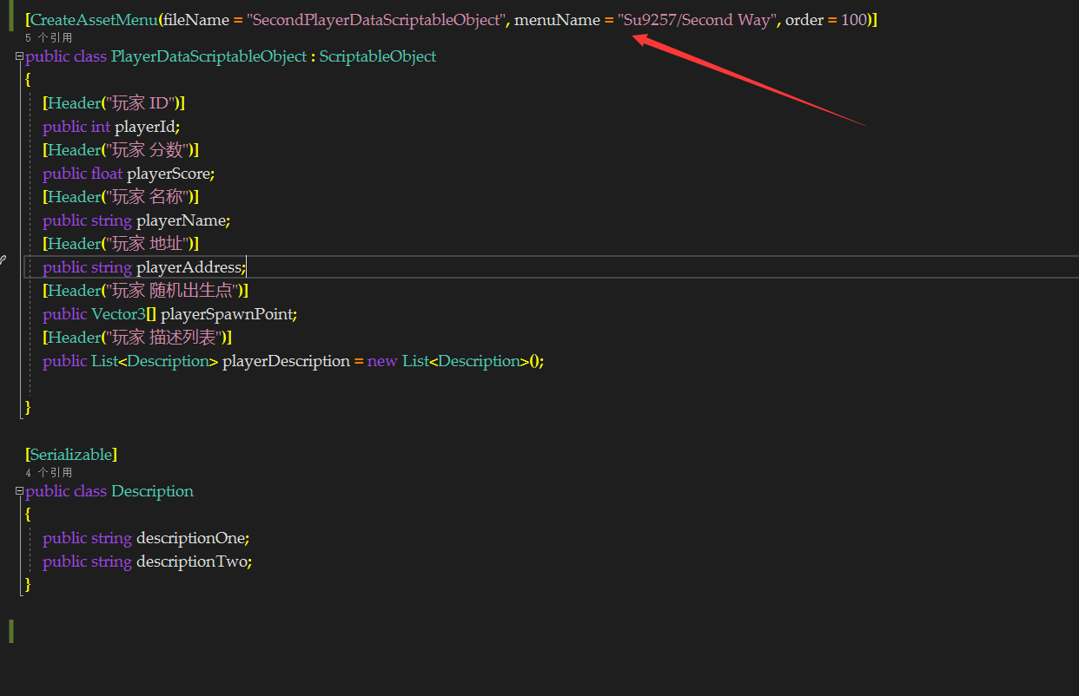Collapse the PlayerDataScriptableObject class region
The height and width of the screenshot is (696, 1079).
point(19,56)
